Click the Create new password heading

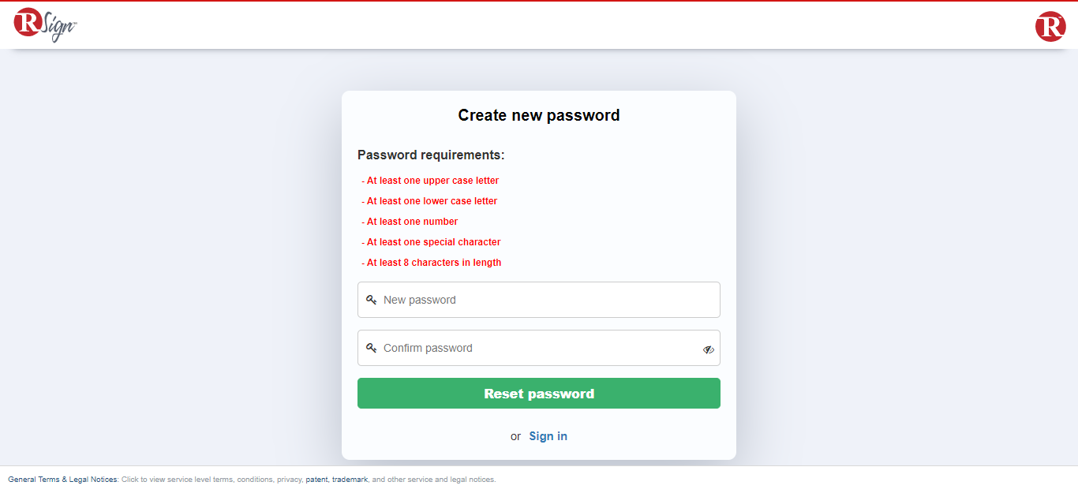click(x=539, y=115)
